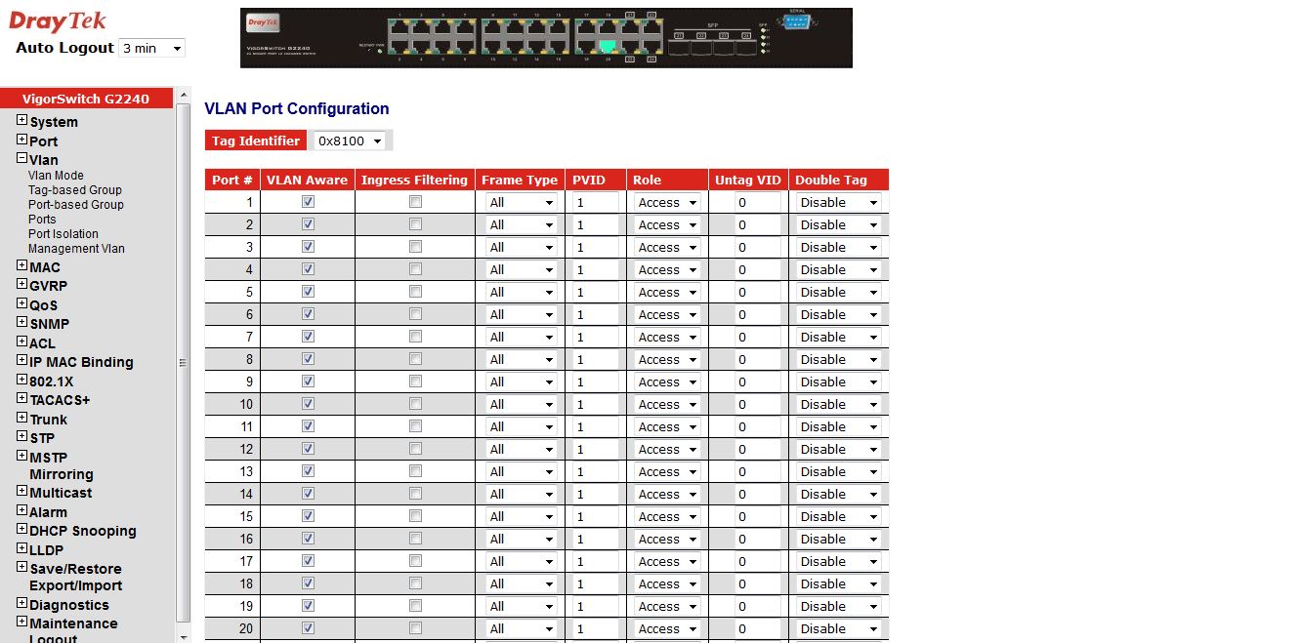Select Port Isolation in the Vlan menu
This screenshot has width=1302, height=643.
pyautogui.click(x=63, y=234)
